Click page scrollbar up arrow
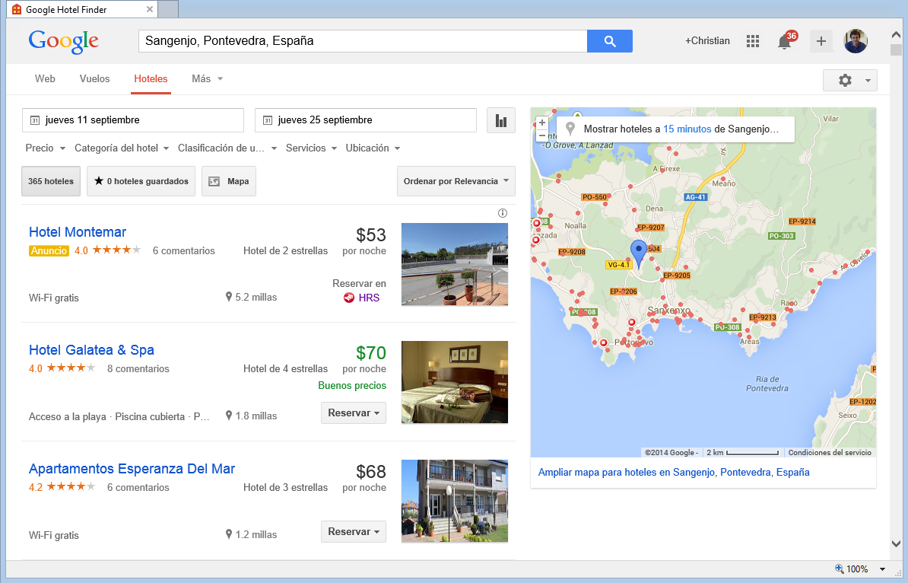The image size is (908, 583). pos(896,35)
